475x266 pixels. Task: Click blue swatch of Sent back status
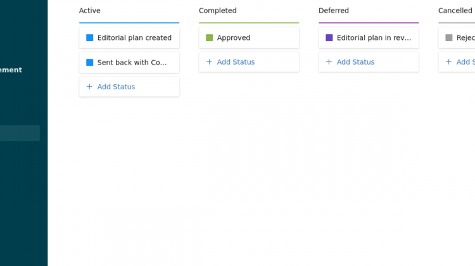[x=90, y=63]
